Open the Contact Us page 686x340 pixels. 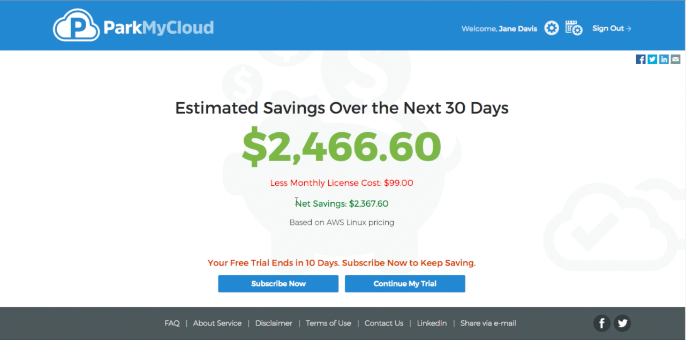tap(383, 323)
